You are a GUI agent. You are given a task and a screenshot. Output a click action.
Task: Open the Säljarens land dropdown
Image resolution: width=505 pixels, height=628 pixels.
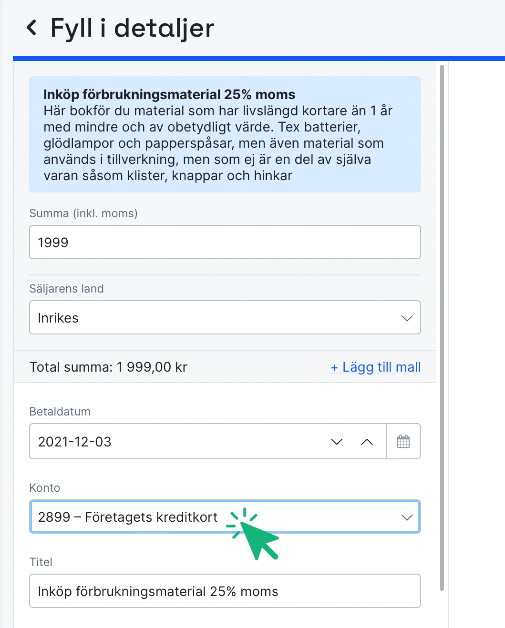[225, 317]
